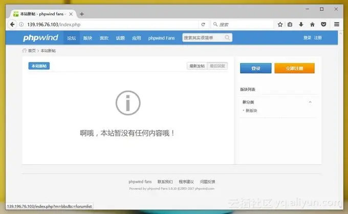Viewport: 348px width, 214px height.
Task: Switch to 最后回复 sorting tab
Action: [x=217, y=66]
